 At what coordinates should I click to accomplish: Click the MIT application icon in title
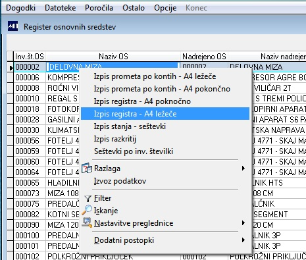click(x=13, y=26)
